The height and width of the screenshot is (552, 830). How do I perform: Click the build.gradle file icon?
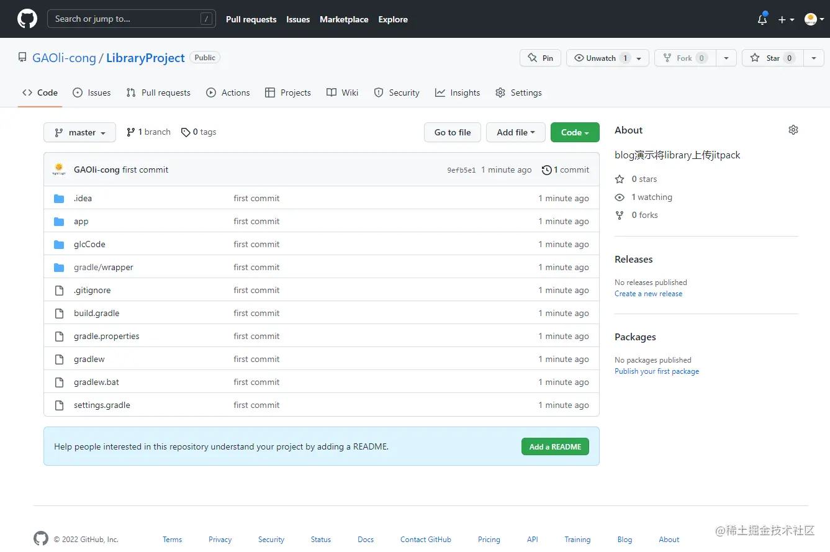point(59,314)
